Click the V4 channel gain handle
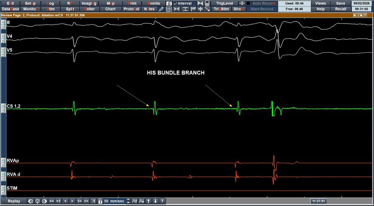This screenshot has width=374, height=206. click(3, 38)
